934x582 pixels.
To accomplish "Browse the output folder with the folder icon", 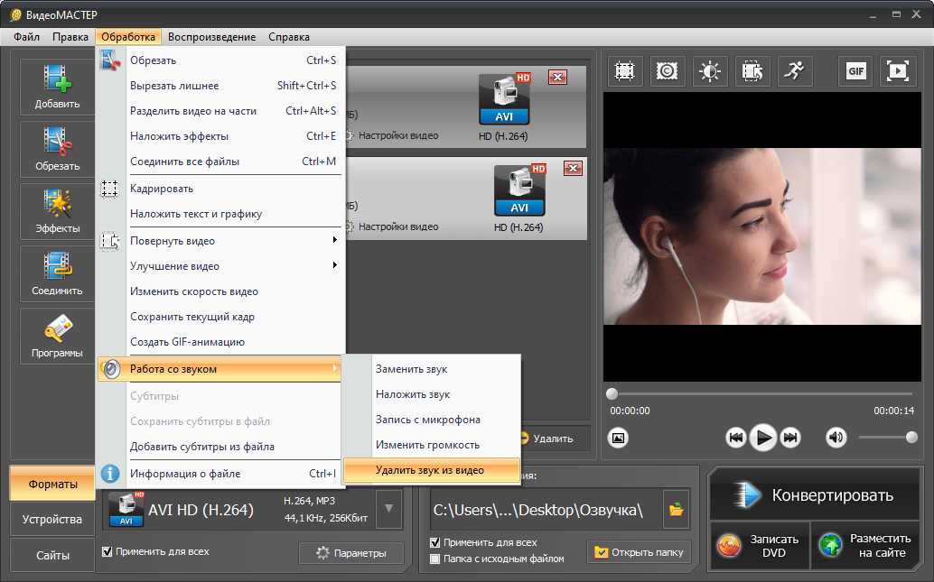I will 676,510.
